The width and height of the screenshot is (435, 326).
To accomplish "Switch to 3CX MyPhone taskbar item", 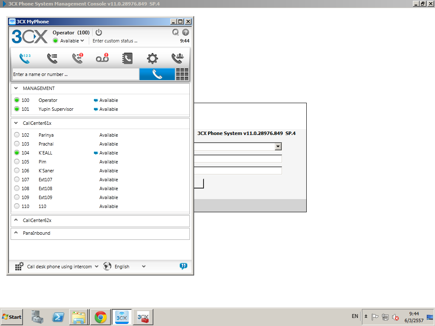I will [x=122, y=317].
